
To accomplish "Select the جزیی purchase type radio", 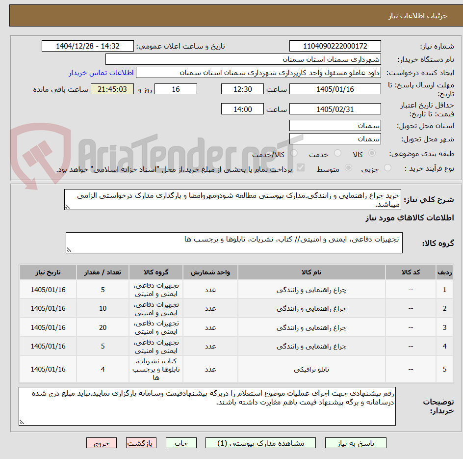I will click(387, 168).
